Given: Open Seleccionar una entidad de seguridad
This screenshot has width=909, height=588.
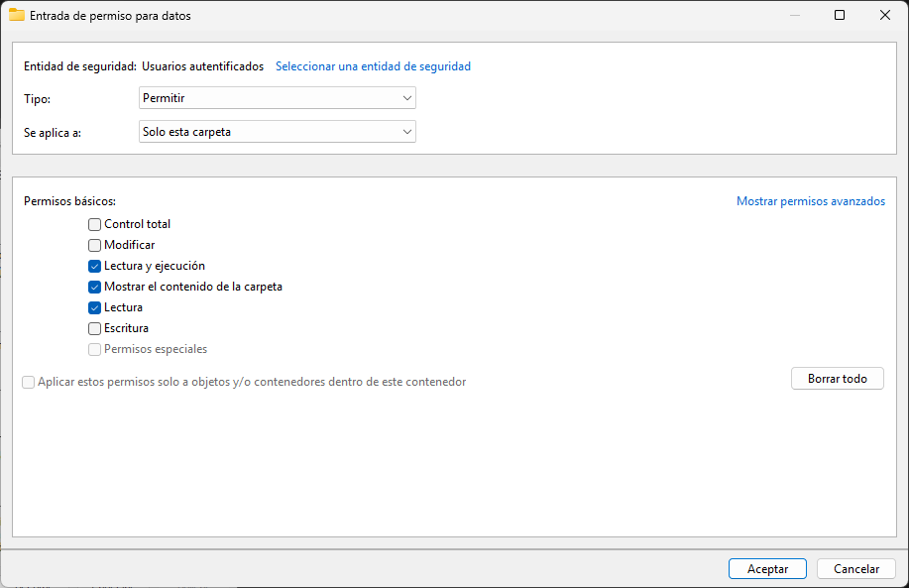Looking at the screenshot, I should (x=373, y=65).
